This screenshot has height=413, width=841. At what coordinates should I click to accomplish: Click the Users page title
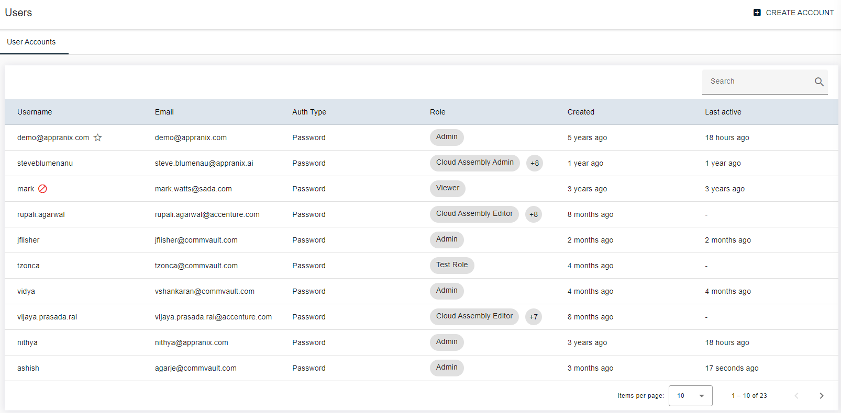coord(18,13)
